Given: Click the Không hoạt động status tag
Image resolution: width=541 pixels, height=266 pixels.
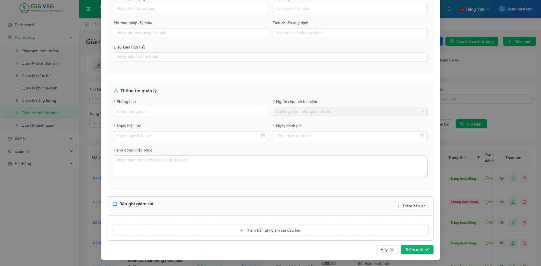Looking at the screenshot, I should coord(464,202).
